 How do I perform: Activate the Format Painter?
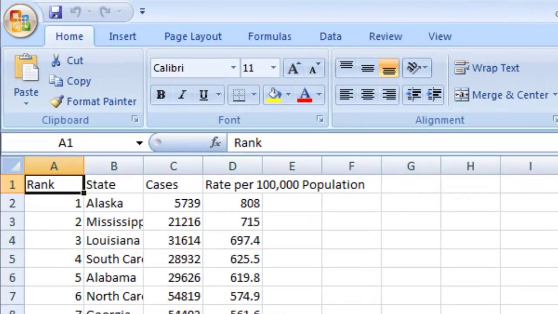click(x=93, y=102)
